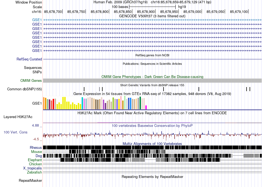
Task: Open the 'RefSeq genes from NCBI' track title
Action: [152, 55]
